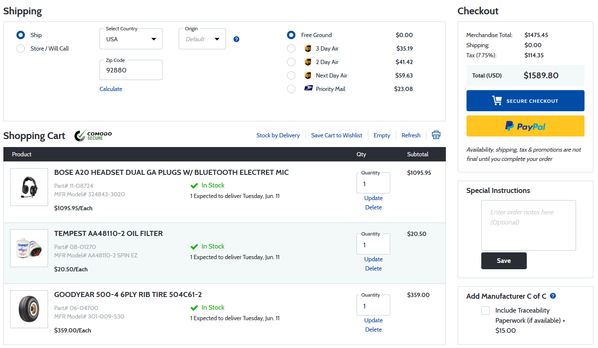Open the Origin dropdown
Image resolution: width=598 pixels, height=348 pixels.
(x=202, y=39)
